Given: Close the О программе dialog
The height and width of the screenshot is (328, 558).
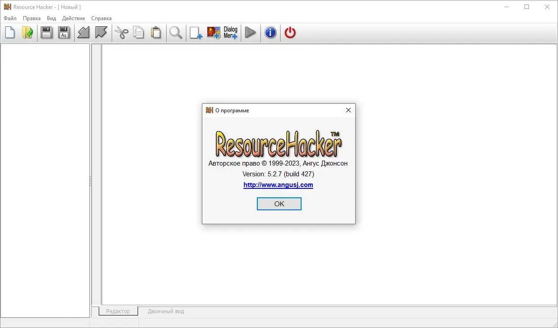Looking at the screenshot, I should pos(348,110).
